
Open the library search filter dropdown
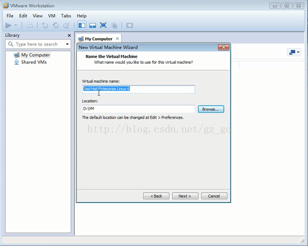67,44
